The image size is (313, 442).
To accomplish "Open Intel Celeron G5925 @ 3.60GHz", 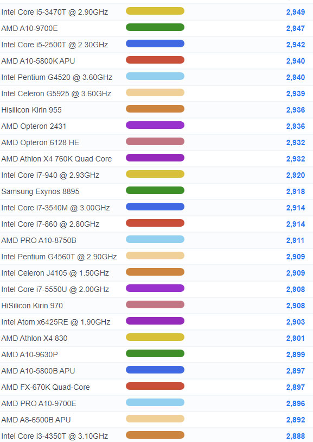I will 56,94.
